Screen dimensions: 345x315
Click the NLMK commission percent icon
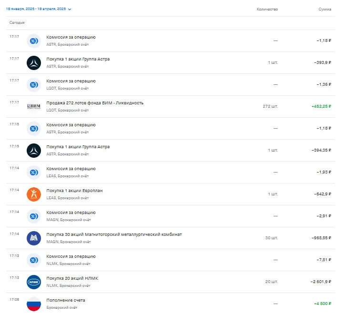pos(34,260)
